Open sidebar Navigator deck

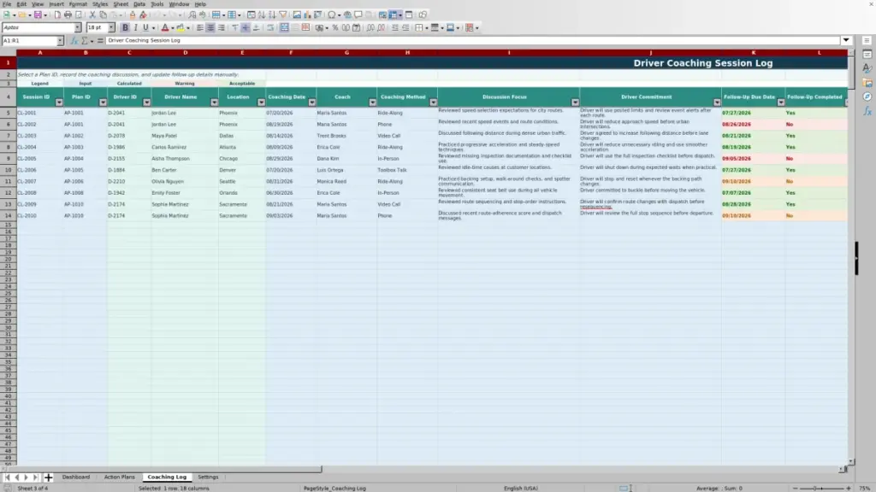[867, 97]
